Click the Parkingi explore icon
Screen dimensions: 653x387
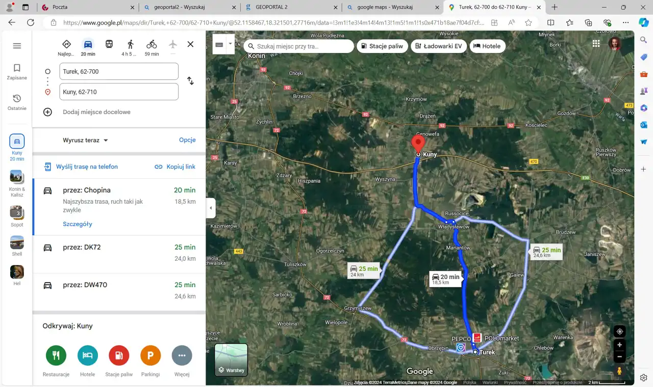pyautogui.click(x=150, y=355)
